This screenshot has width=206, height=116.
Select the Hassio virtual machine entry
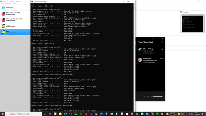15,26
